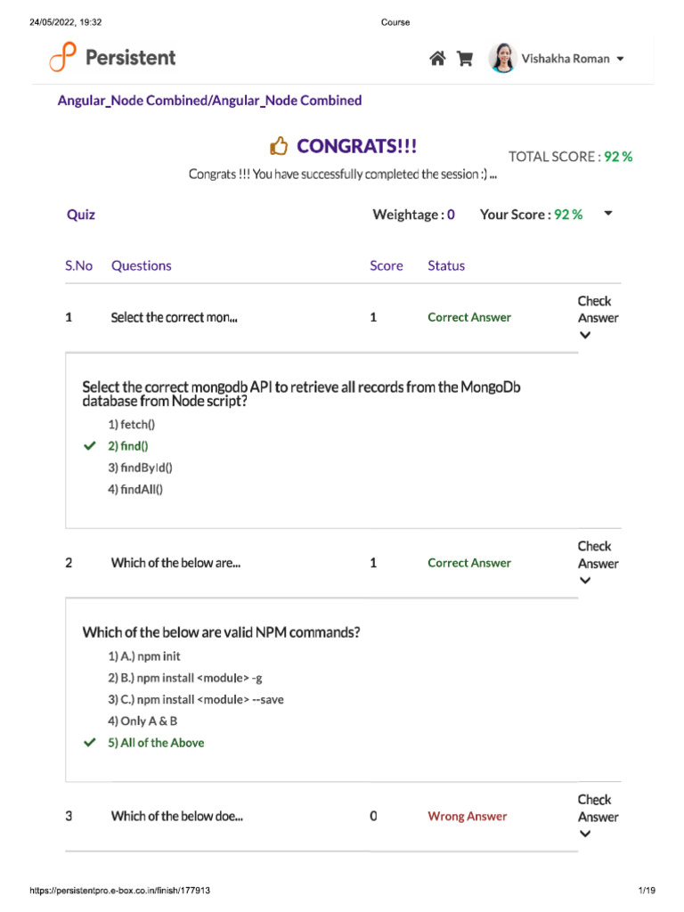Click the Quiz section heading
Image resolution: width=684 pixels, height=912 pixels.
click(81, 215)
